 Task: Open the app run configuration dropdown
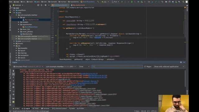click(105, 2)
